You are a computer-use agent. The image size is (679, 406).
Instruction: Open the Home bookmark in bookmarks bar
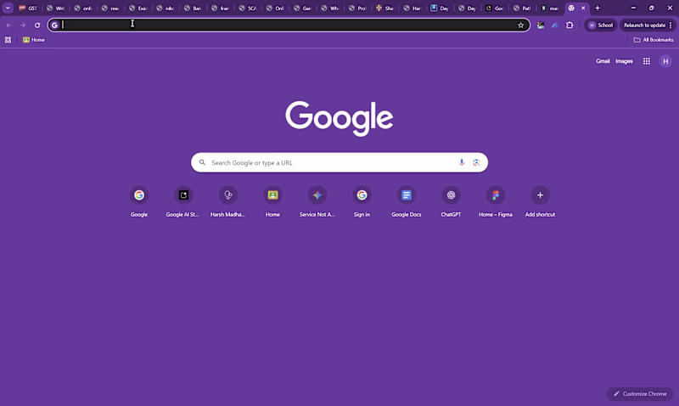pyautogui.click(x=34, y=40)
